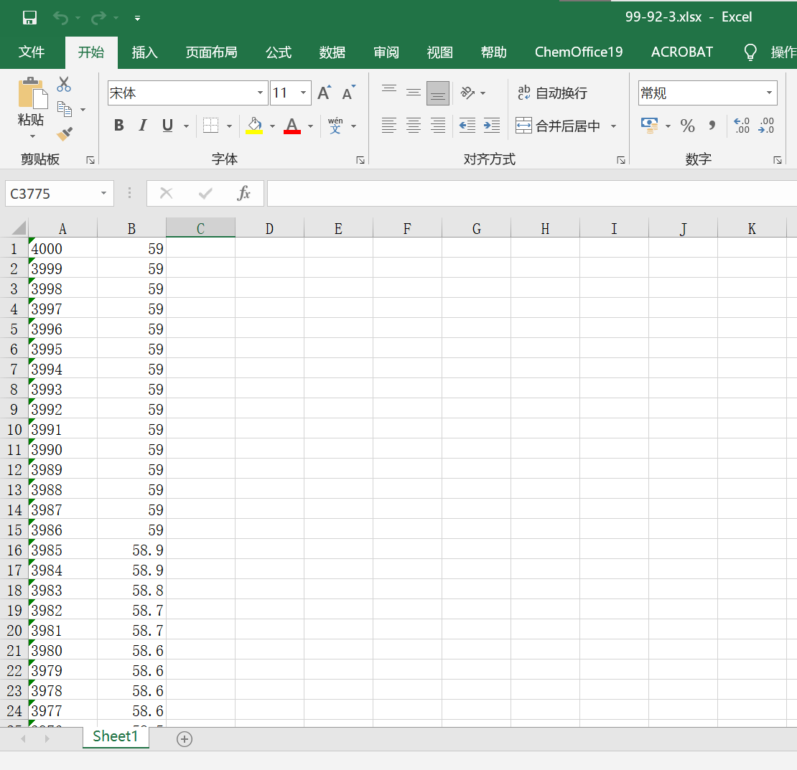Viewport: 797px width, 770px height.
Task: Click the Cut (scissors) icon
Action: [x=64, y=84]
